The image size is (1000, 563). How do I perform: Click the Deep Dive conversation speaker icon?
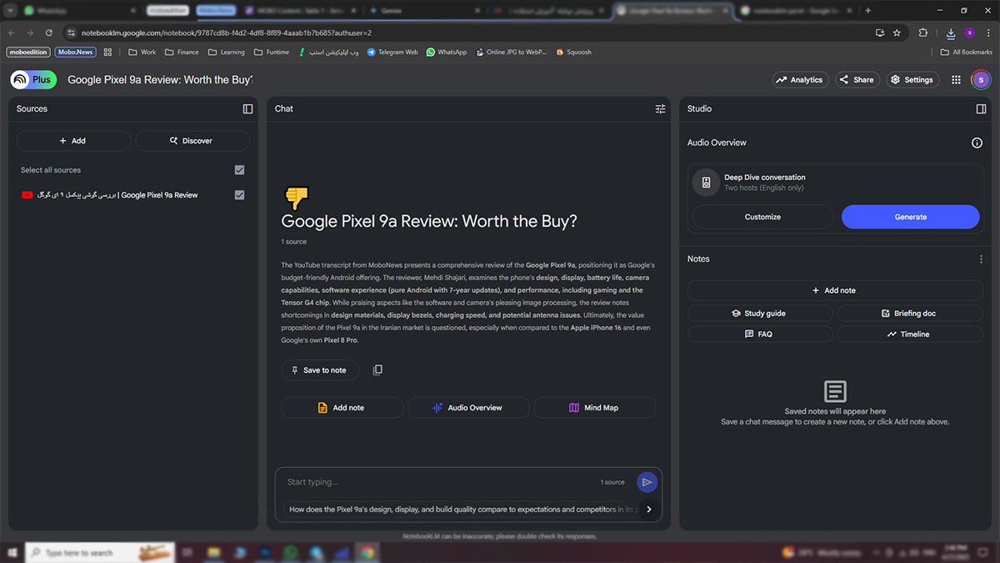coord(706,183)
